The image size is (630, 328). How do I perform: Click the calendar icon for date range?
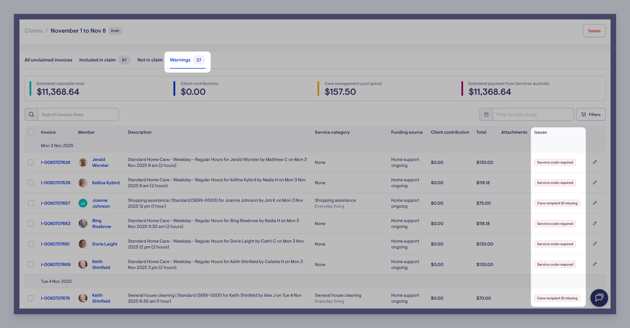[486, 114]
